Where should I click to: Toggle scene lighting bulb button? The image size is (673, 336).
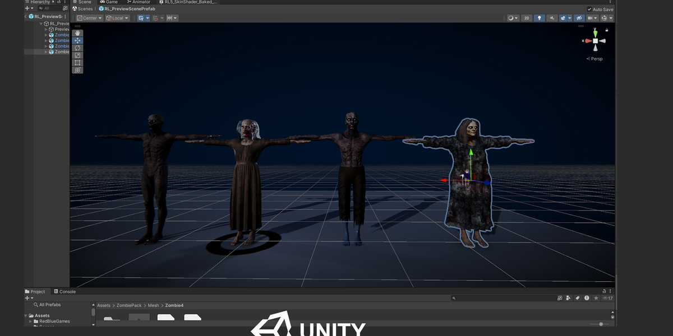pyautogui.click(x=540, y=18)
